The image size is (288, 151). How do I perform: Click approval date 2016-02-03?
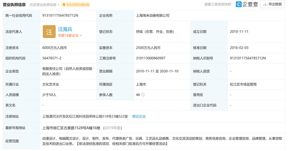click(239, 48)
